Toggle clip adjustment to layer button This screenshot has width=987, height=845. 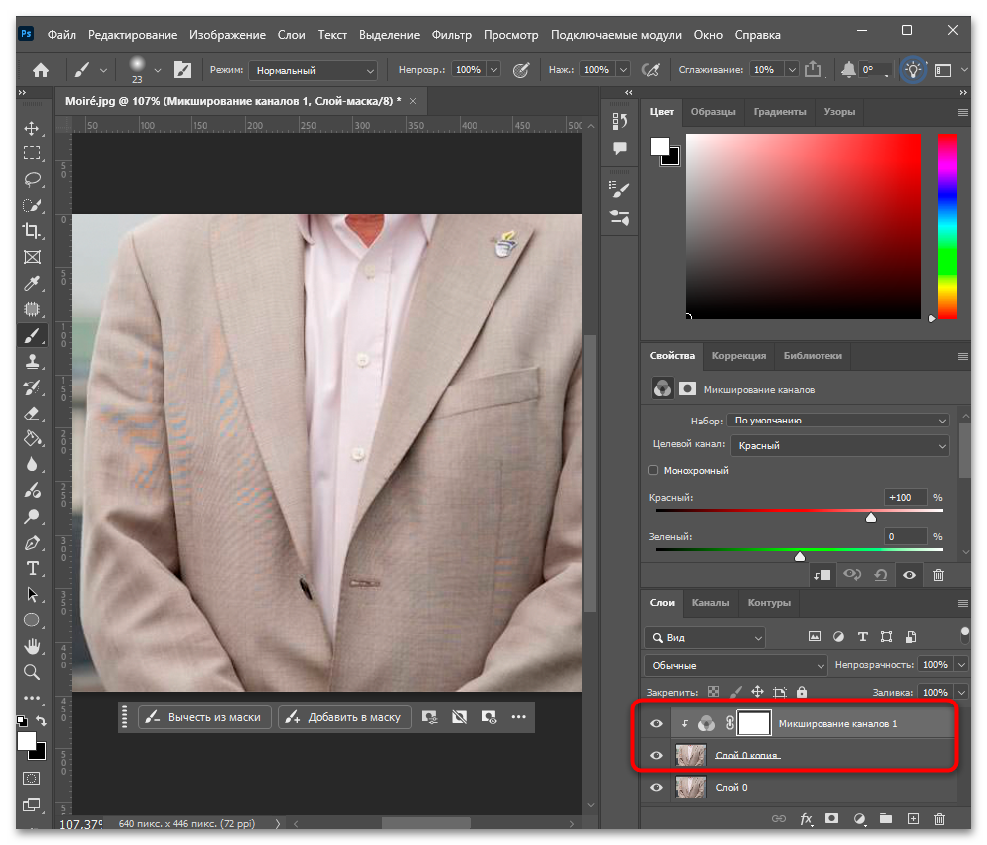click(x=822, y=575)
